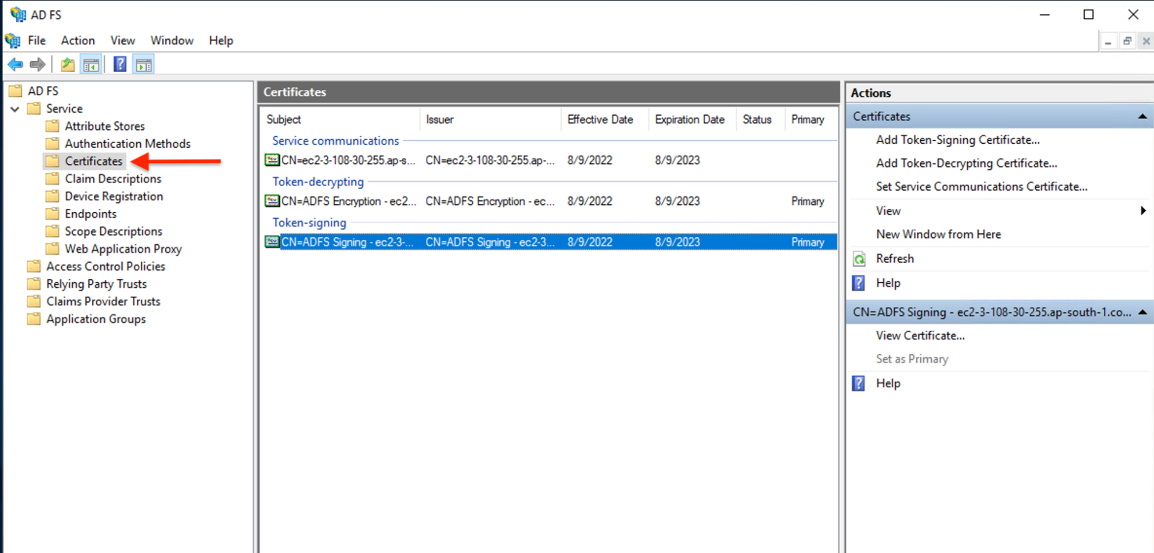Click the blue Help toolbar icon
The image size is (1154, 553).
coord(119,65)
